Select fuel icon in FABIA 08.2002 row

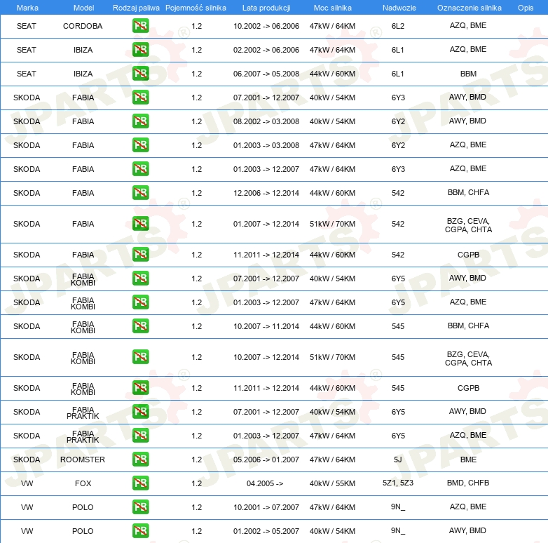140,121
